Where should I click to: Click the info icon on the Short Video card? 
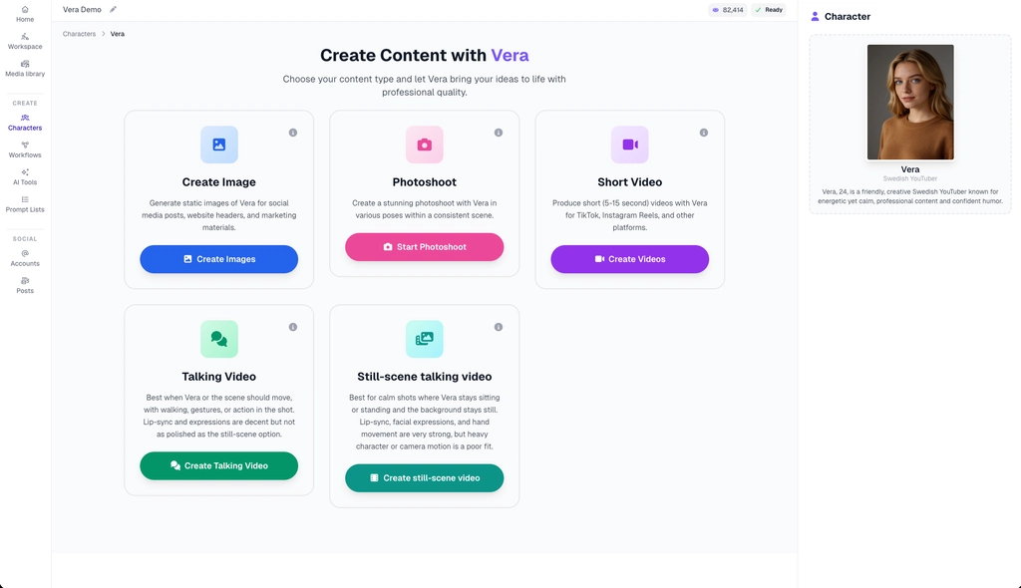pyautogui.click(x=703, y=131)
